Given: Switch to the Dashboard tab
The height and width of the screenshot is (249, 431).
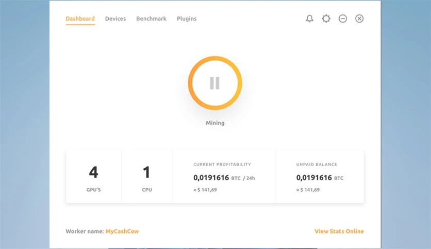Looking at the screenshot, I should click(x=80, y=19).
